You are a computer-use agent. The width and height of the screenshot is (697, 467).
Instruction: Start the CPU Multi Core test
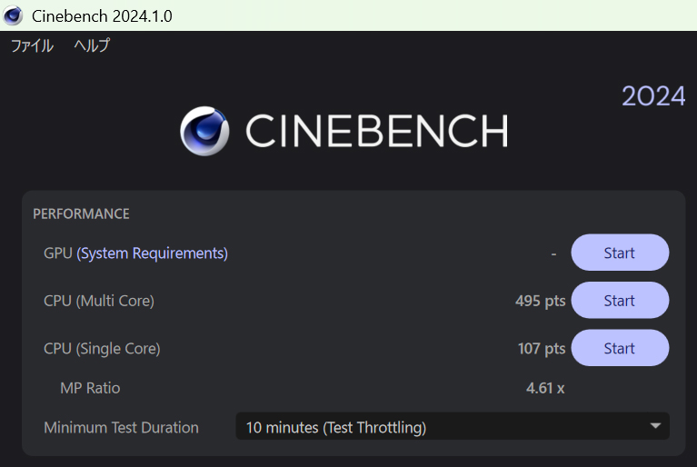620,301
